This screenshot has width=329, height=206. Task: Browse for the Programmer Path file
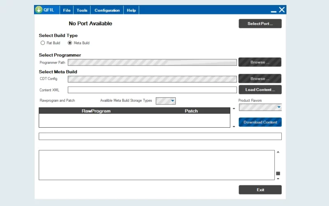(x=260, y=62)
